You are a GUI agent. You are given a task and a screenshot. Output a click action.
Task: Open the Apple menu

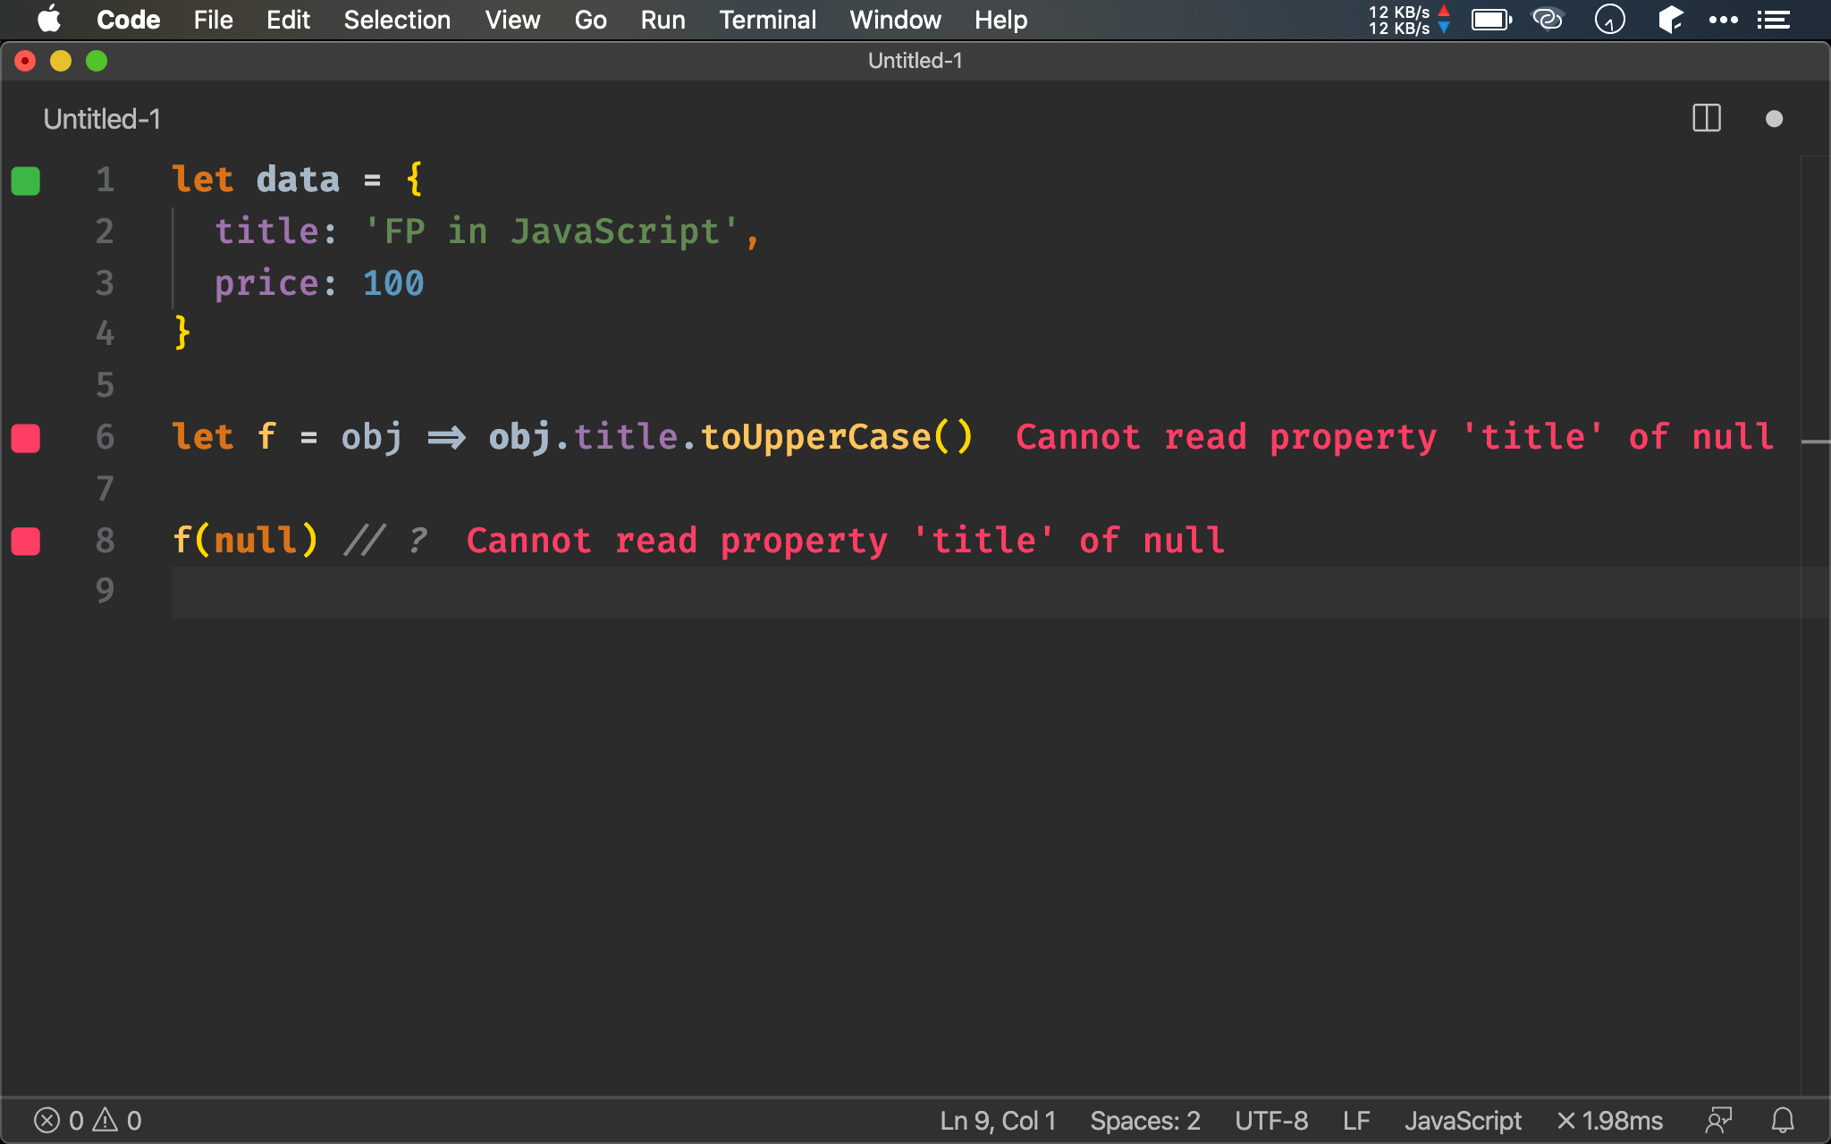[49, 19]
